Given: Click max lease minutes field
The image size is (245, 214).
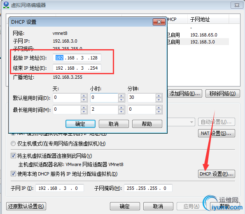Looking at the screenshot, I should tap(142, 109).
